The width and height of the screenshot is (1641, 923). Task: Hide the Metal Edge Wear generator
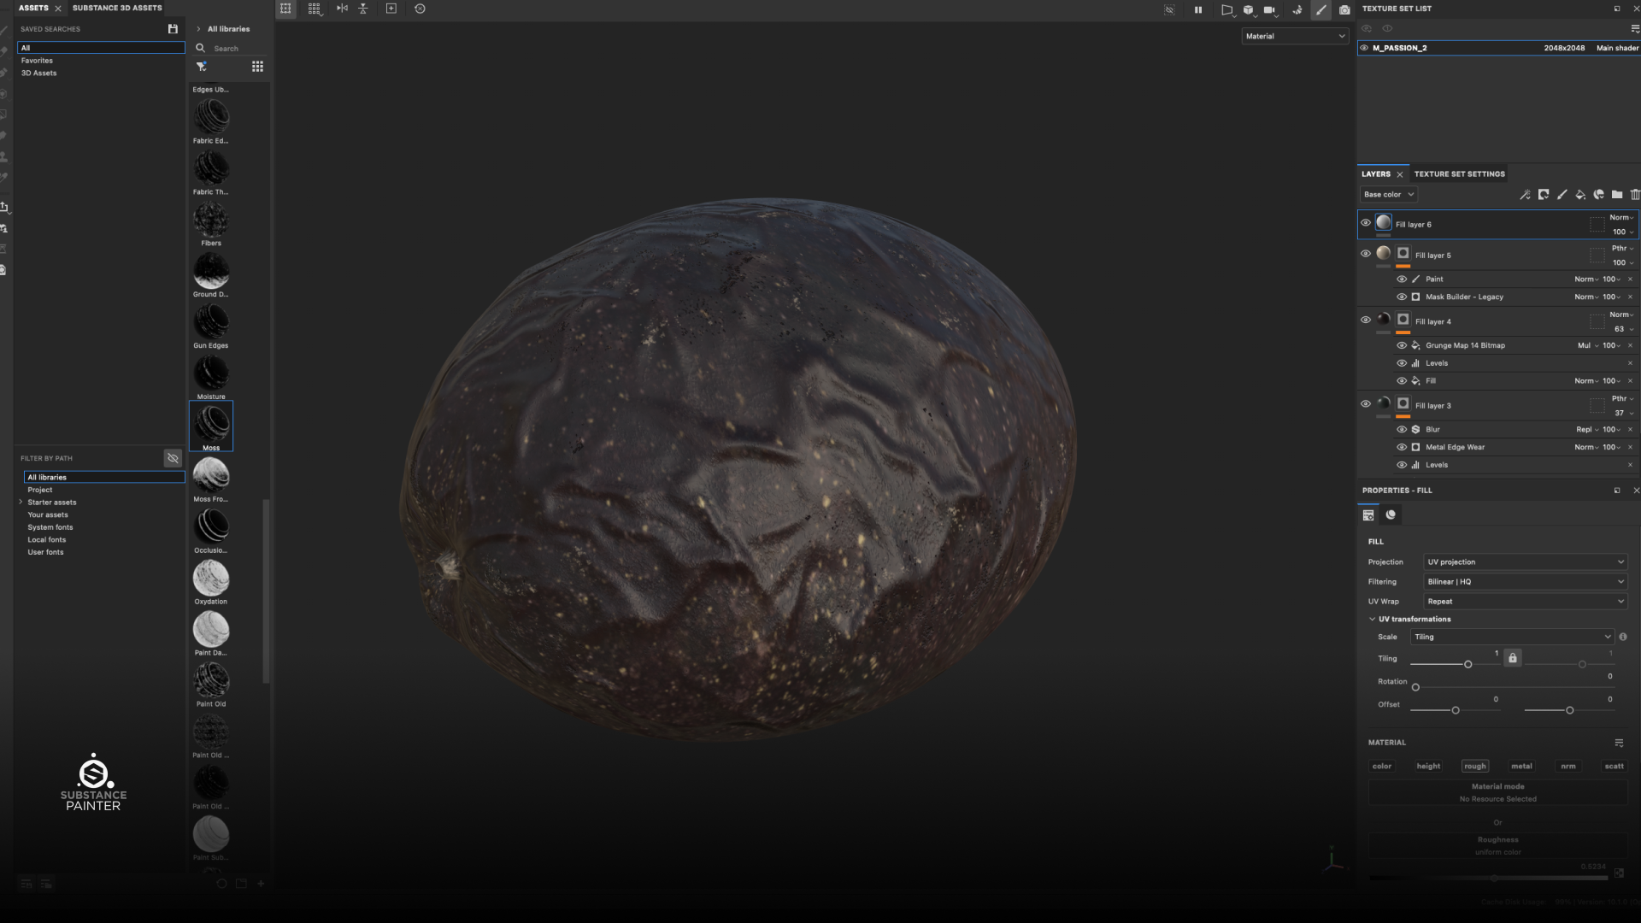1402,447
